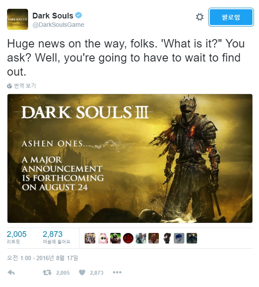Screen dimensions: 259x287
Task: Click the tweet timestamp August 17, 2016
Action: (43, 258)
